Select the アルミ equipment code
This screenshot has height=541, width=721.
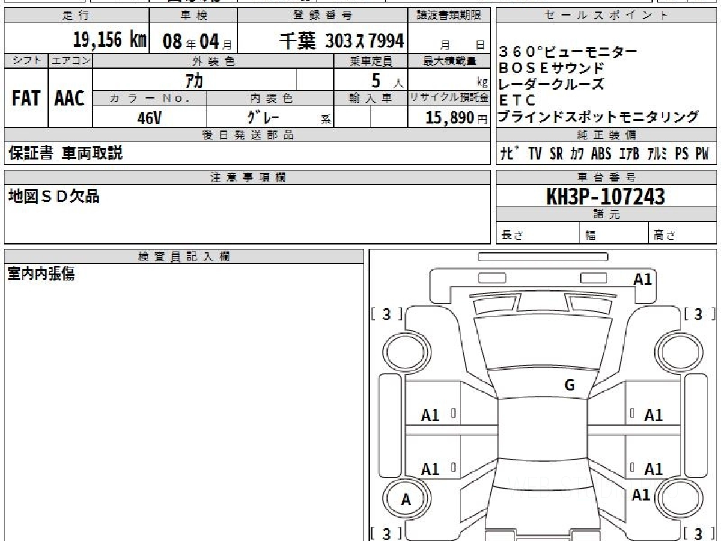658,154
